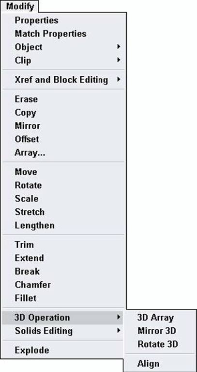Open Xref and Block Editing submenu
The height and width of the screenshot is (372, 197).
point(63,80)
